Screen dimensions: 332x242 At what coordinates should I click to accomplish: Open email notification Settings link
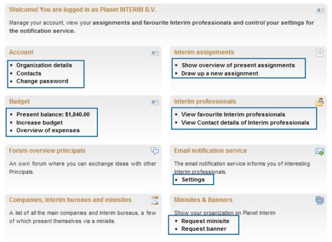point(193,180)
